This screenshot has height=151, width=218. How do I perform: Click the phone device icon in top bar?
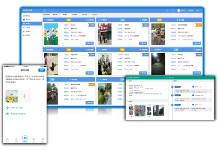click(x=173, y=10)
